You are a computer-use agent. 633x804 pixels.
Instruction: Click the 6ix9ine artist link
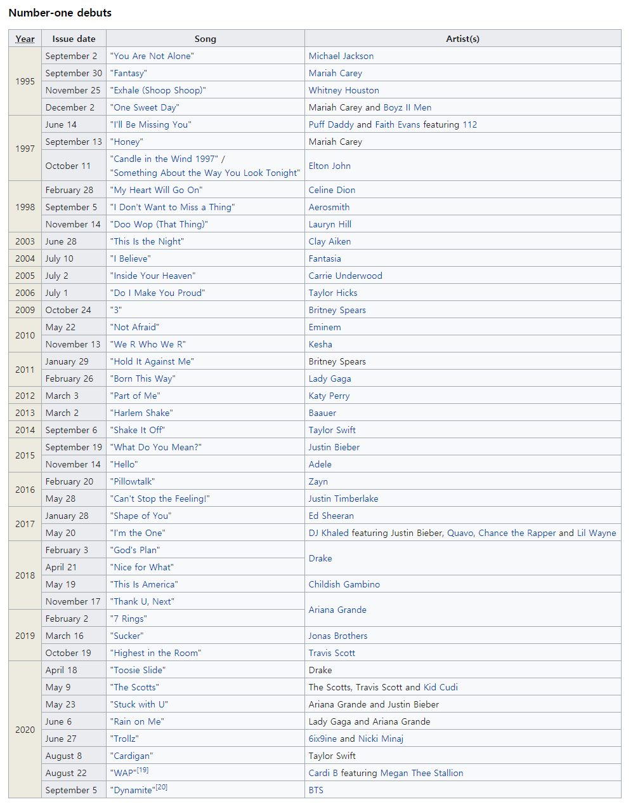(323, 739)
